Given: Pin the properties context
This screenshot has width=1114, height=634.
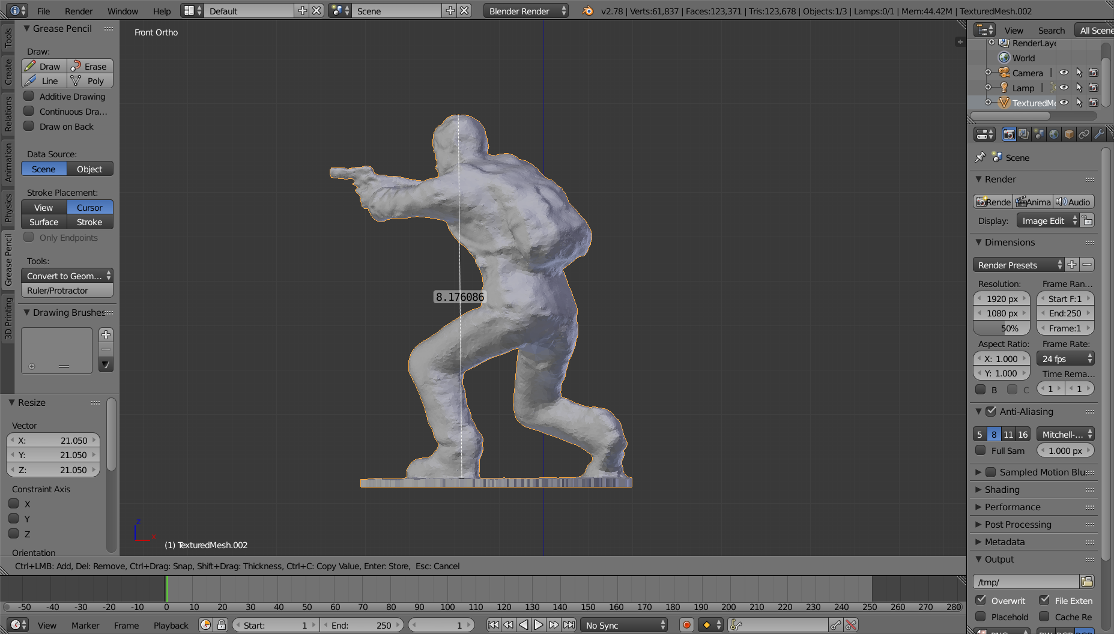Looking at the screenshot, I should pyautogui.click(x=980, y=157).
